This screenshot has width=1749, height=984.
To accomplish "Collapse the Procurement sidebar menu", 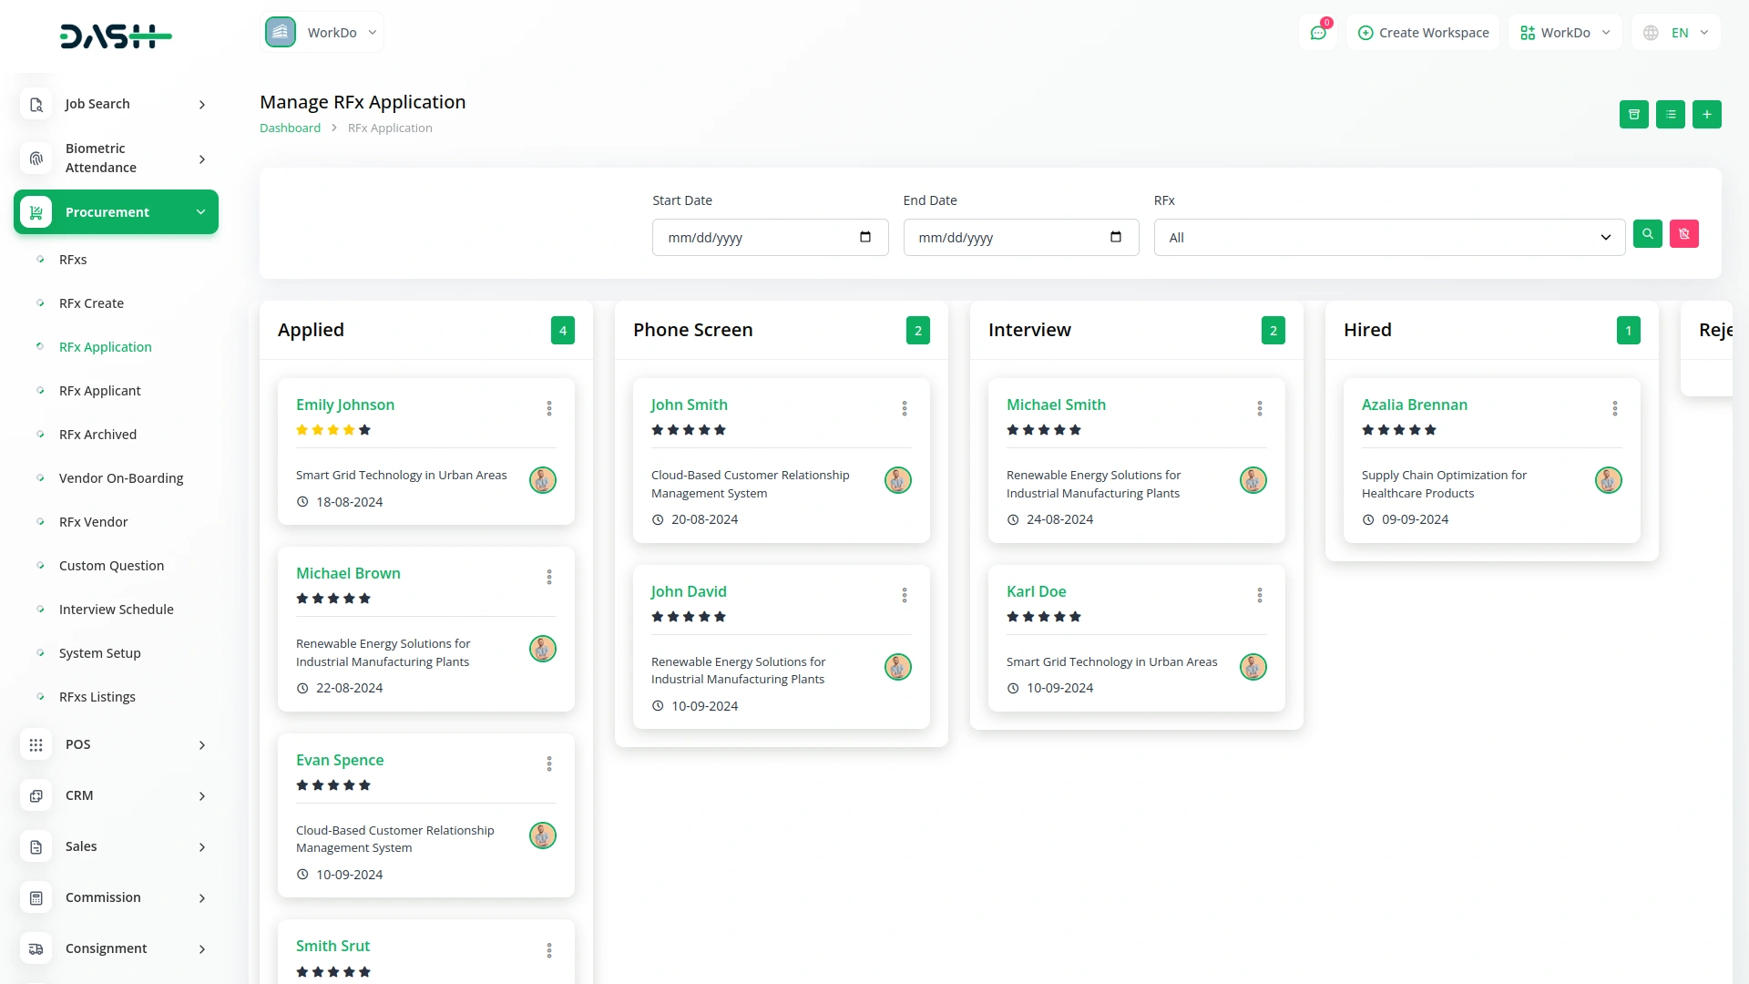I will tap(117, 212).
